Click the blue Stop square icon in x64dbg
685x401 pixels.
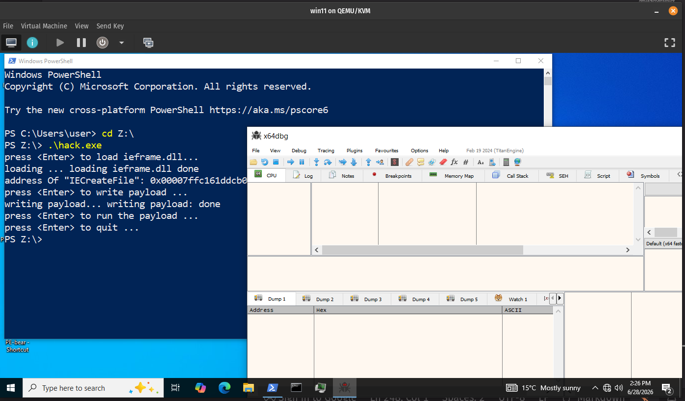point(276,162)
